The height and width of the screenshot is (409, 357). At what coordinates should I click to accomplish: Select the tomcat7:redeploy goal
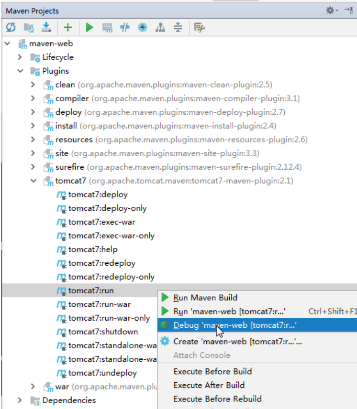[x=102, y=263]
